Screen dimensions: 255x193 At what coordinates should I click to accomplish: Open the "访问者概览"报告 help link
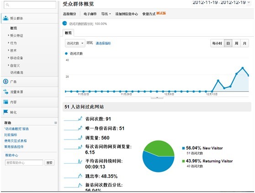16,129
